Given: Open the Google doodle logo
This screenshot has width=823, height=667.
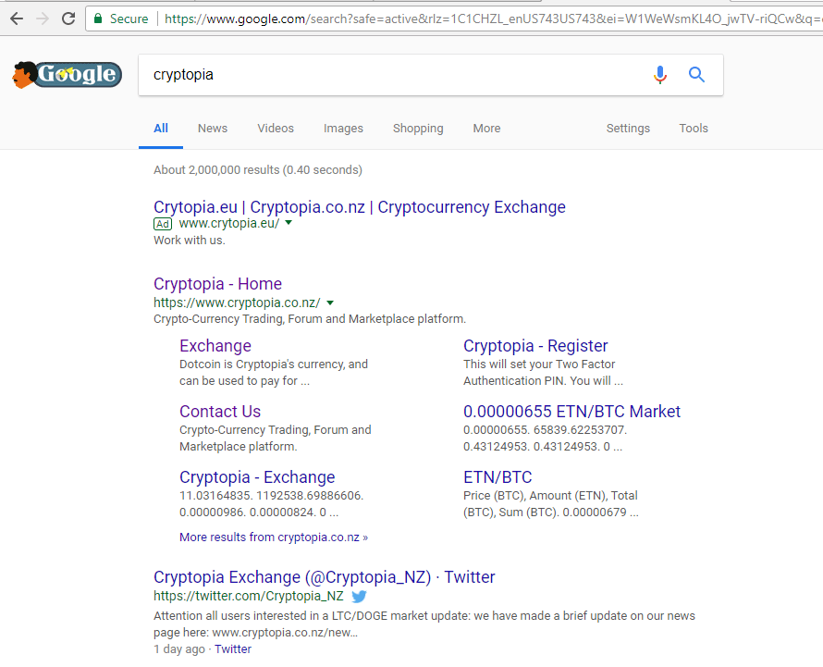Looking at the screenshot, I should [x=68, y=75].
